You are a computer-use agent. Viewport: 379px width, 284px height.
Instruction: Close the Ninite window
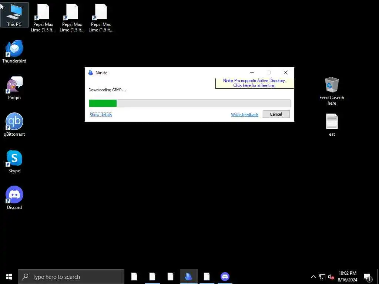point(285,73)
